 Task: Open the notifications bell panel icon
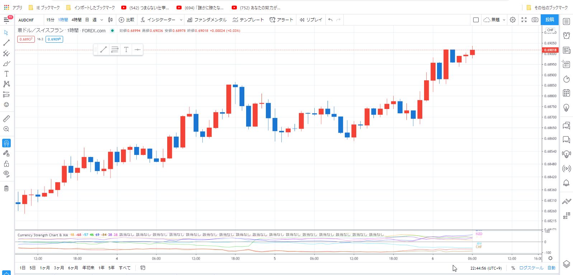tap(566, 183)
